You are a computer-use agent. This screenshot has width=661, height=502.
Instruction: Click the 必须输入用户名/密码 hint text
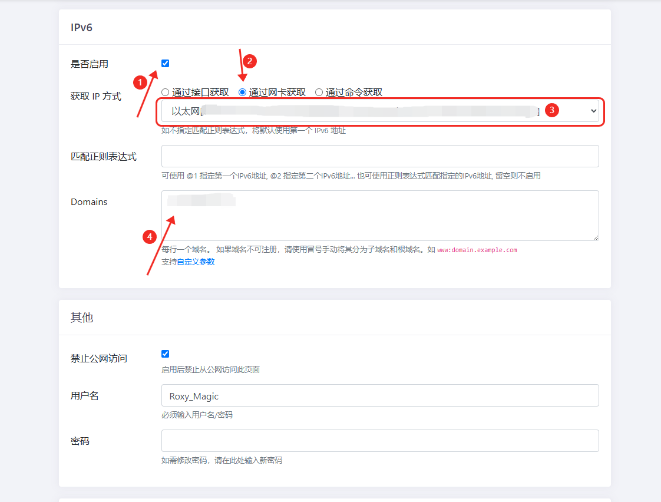(197, 415)
